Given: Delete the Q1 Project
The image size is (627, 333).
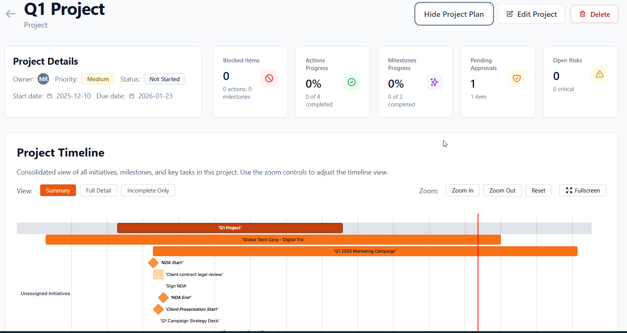Looking at the screenshot, I should click(594, 14).
